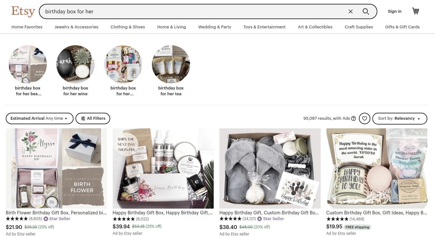Viewport: 435px width, 236px height.
Task: Click the Star Seller badge on Birth Flower listing
Action: click(57, 219)
